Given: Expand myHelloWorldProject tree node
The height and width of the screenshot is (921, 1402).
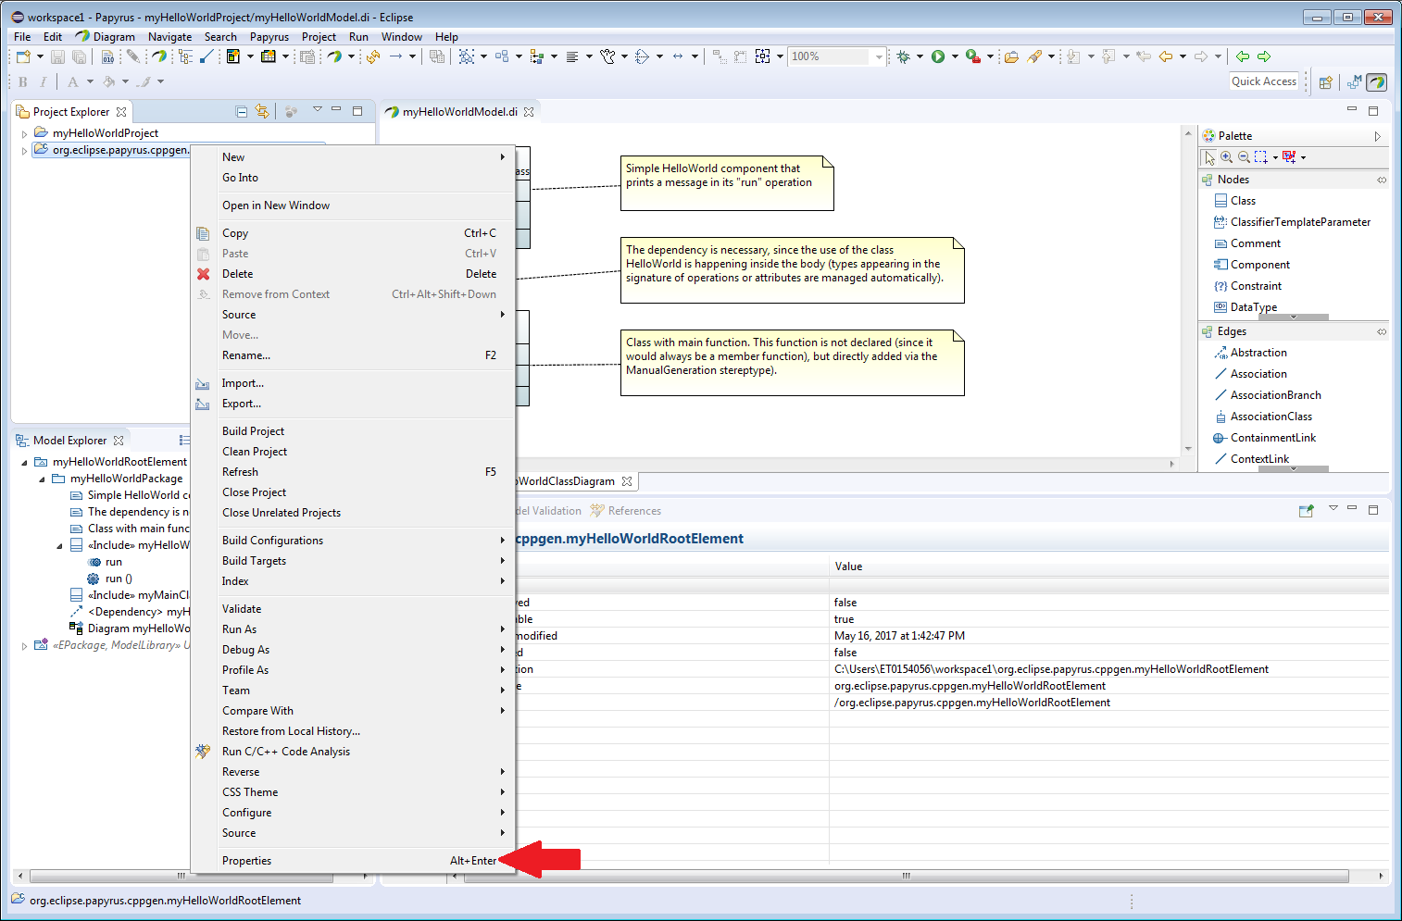Looking at the screenshot, I should 24,134.
